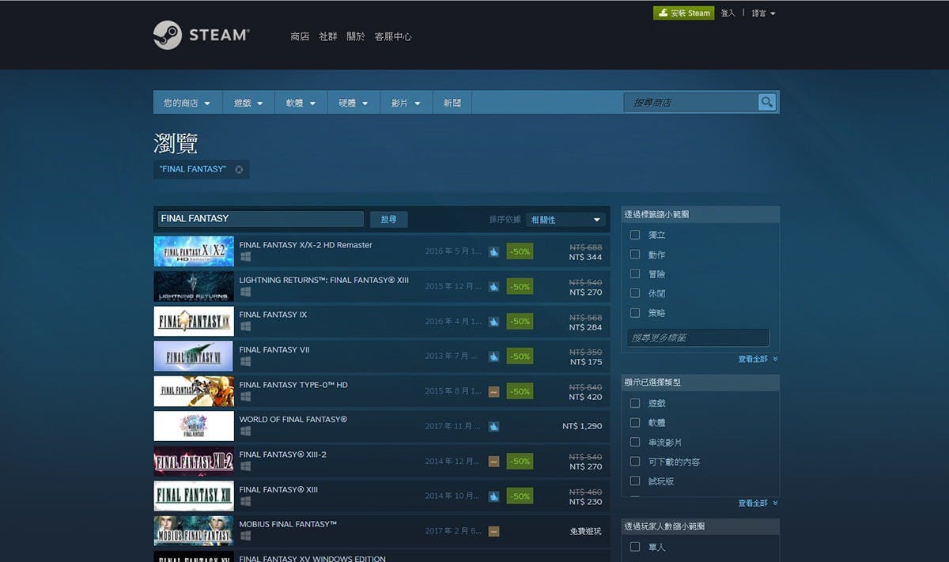Check the 冒險 tag filter
This screenshot has height=562, width=949.
point(634,273)
